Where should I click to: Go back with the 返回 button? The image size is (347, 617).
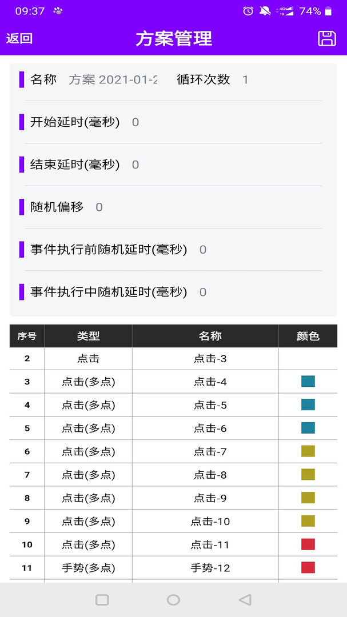coord(19,38)
